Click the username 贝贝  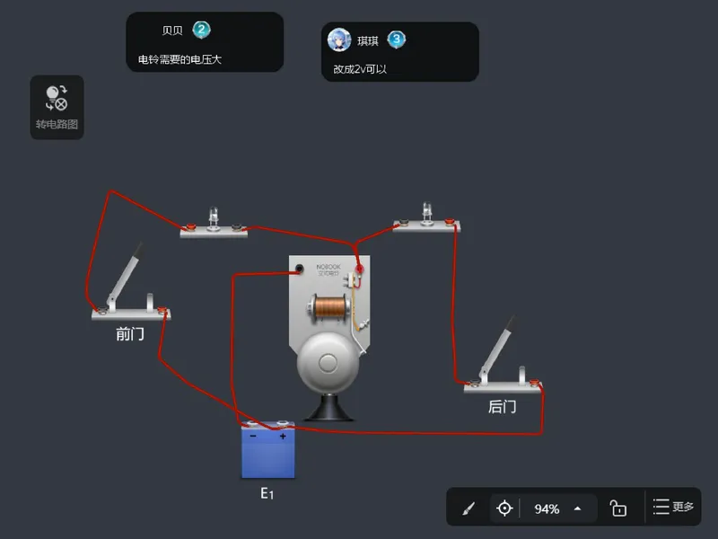[172, 31]
